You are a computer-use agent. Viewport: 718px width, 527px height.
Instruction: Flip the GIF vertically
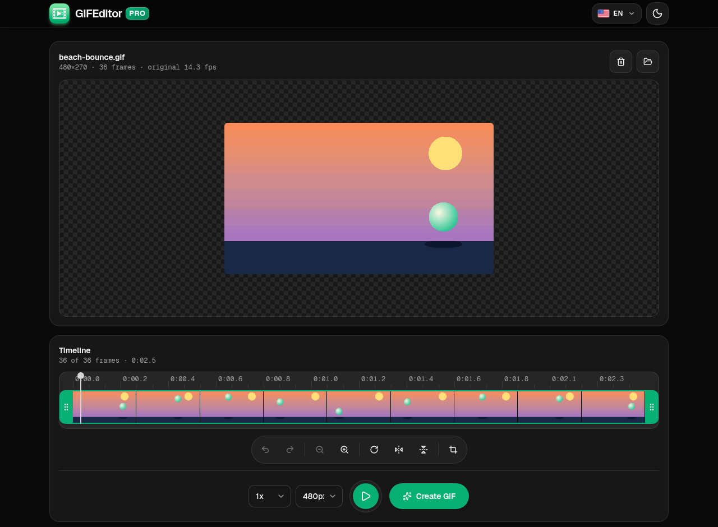(x=424, y=450)
